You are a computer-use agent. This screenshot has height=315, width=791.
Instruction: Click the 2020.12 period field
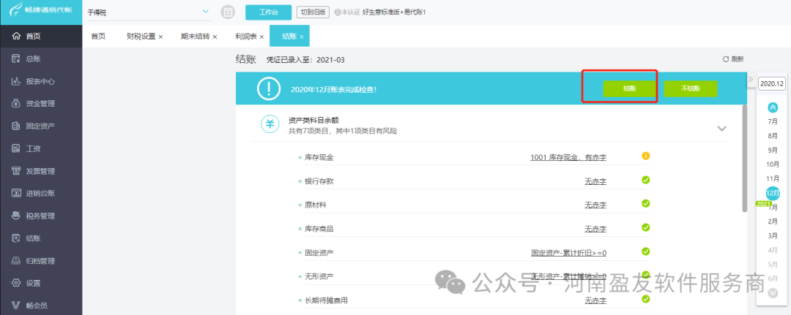point(772,83)
